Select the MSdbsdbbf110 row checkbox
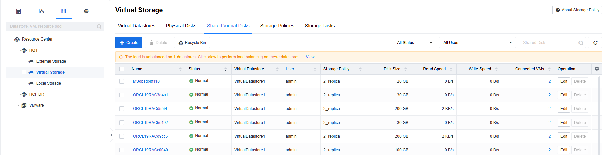 [122, 81]
